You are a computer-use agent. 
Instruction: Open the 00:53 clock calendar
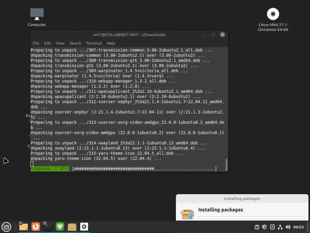click(x=298, y=227)
